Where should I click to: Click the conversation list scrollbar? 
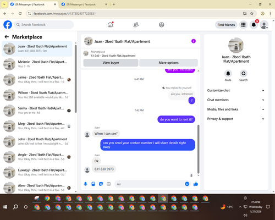[76, 79]
